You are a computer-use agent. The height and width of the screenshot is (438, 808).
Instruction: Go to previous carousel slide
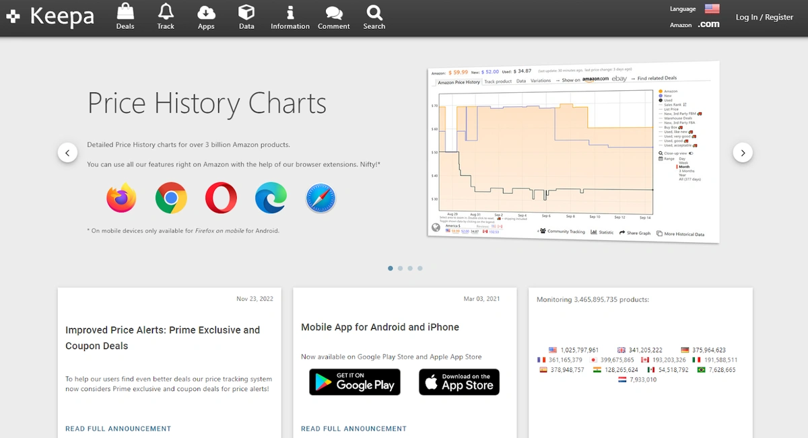67,153
